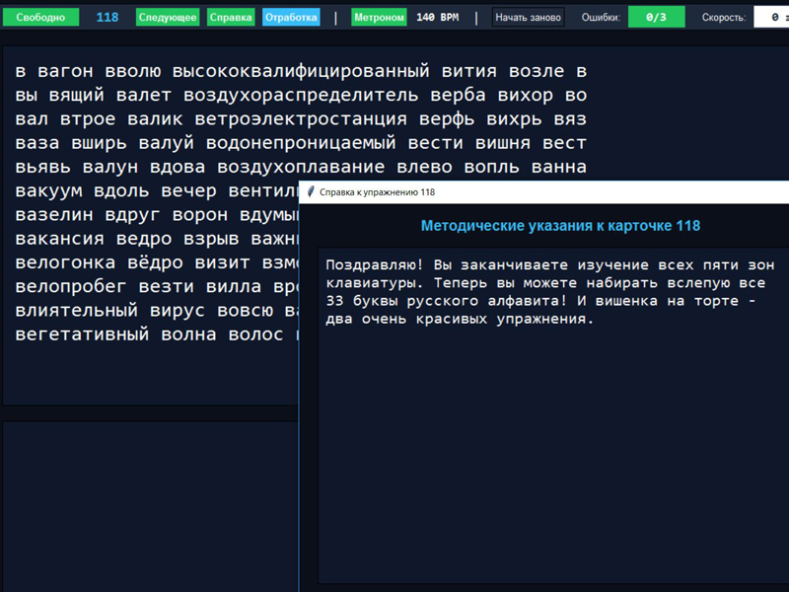The height and width of the screenshot is (592, 789).
Task: Toggle the "Свободно" mode button
Action: [x=40, y=17]
